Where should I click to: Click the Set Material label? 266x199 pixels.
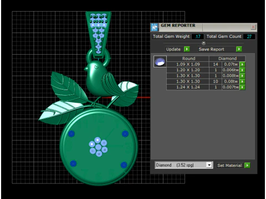pos(229,165)
